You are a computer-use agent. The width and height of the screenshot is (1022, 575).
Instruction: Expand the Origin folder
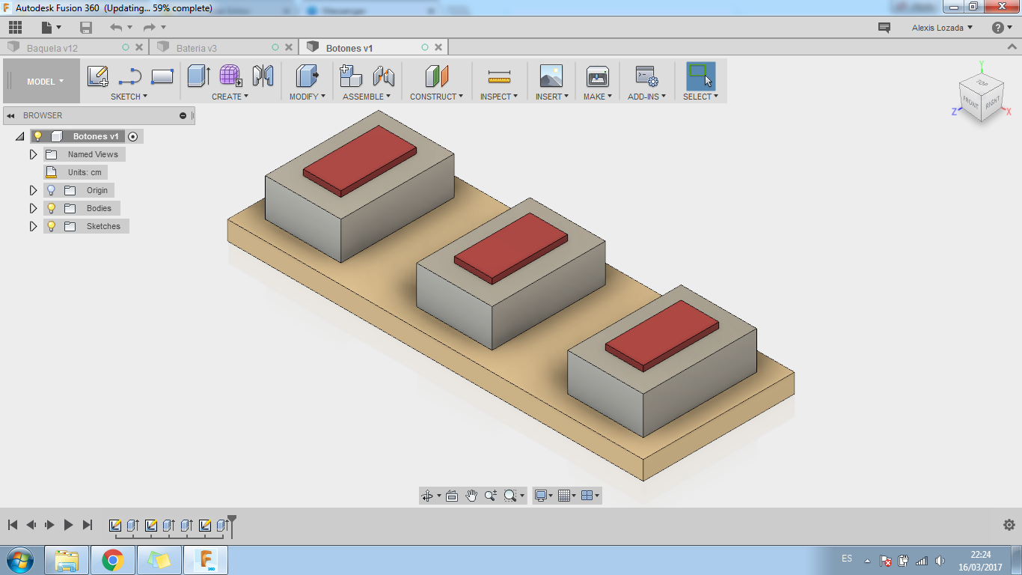pyautogui.click(x=33, y=190)
